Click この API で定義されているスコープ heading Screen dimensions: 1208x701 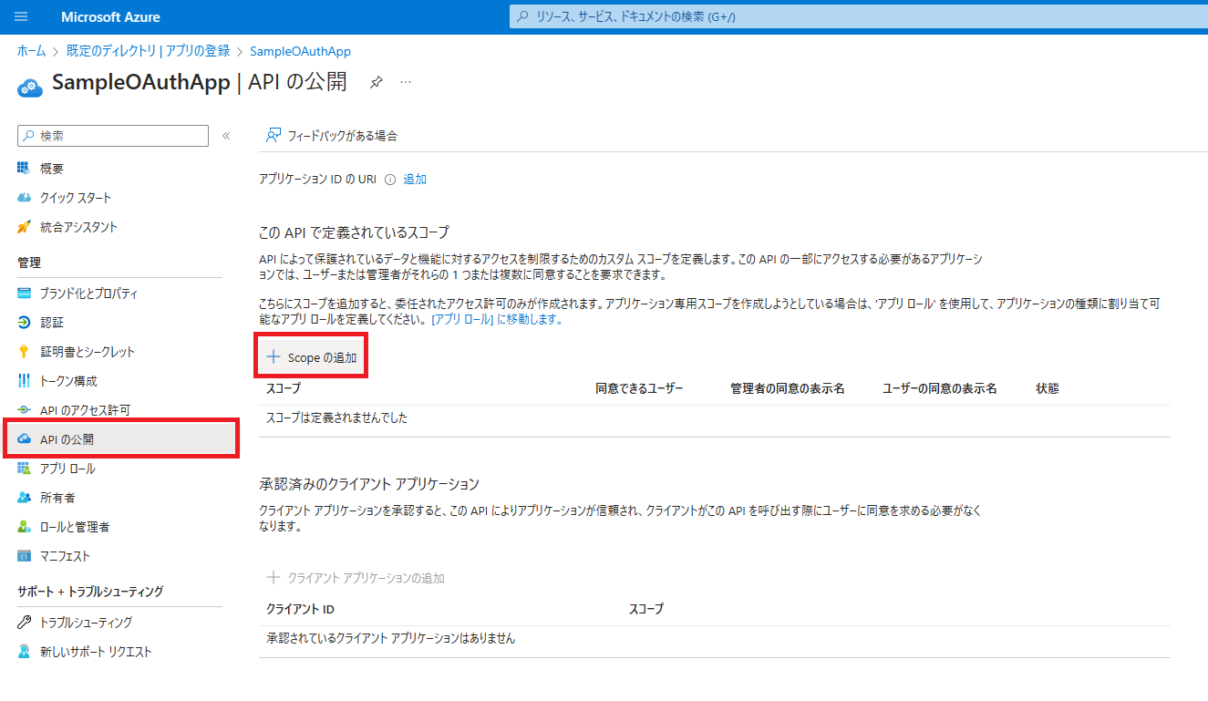pos(354,232)
